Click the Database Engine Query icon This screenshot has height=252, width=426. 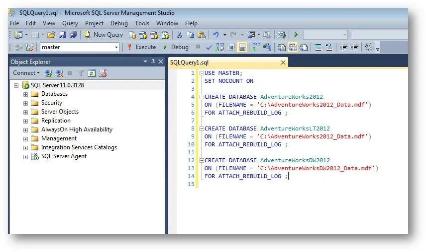[132, 35]
